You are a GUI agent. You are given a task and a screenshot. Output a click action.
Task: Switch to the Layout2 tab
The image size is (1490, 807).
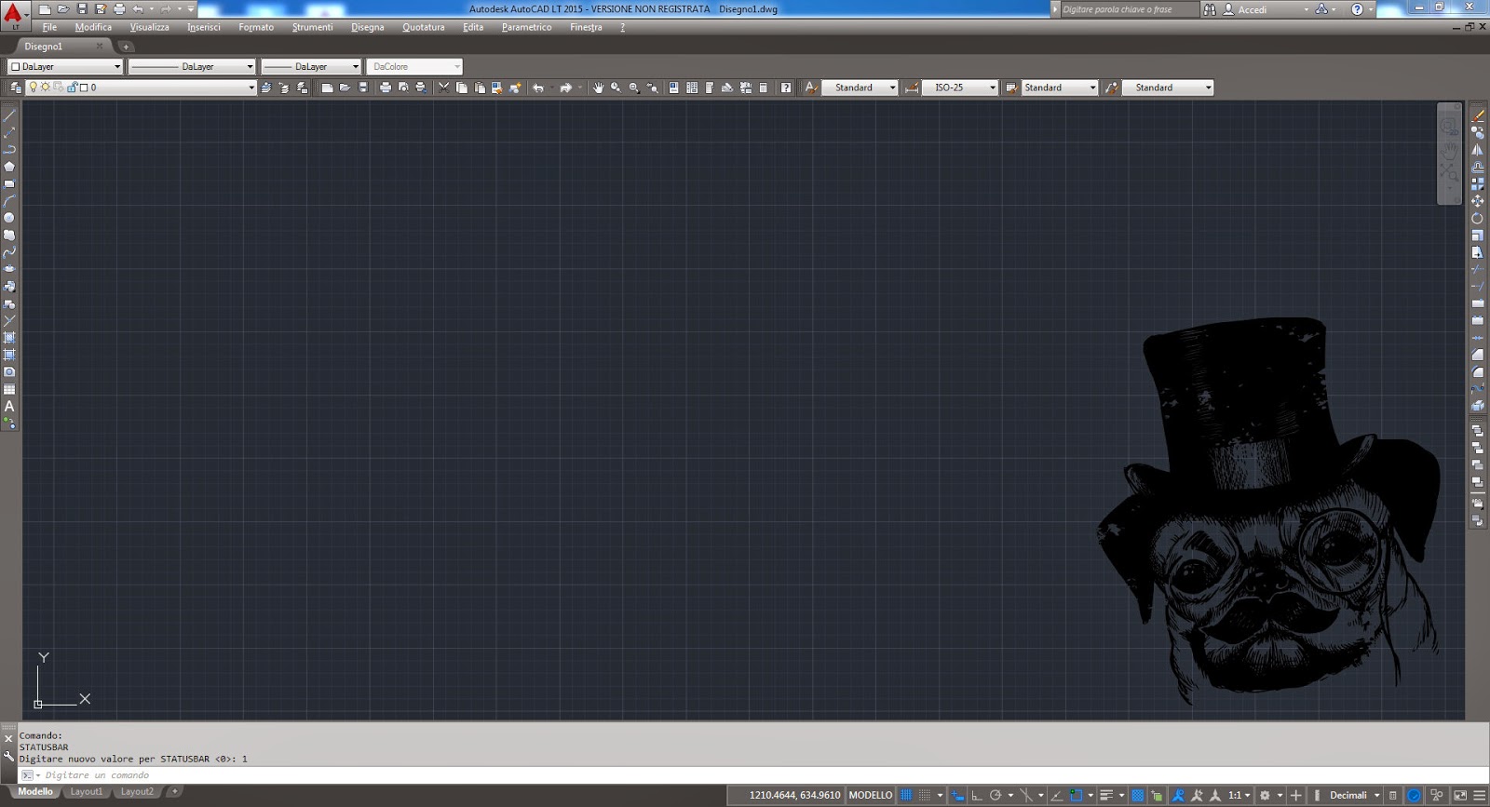click(x=137, y=792)
